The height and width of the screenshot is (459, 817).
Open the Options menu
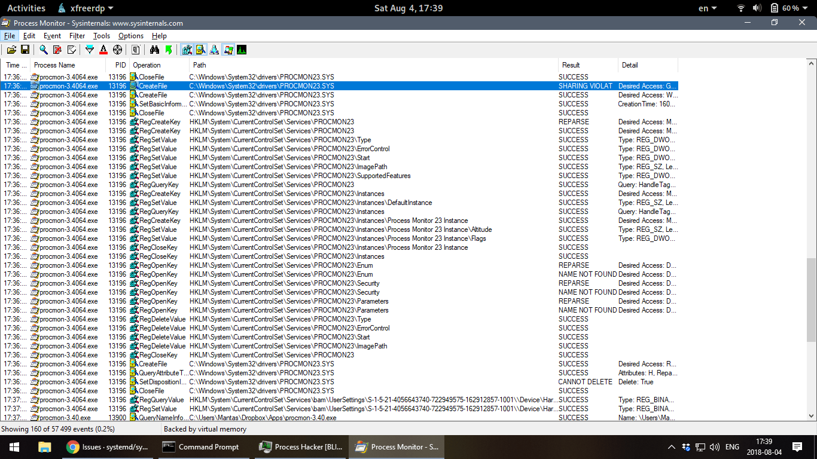point(129,35)
